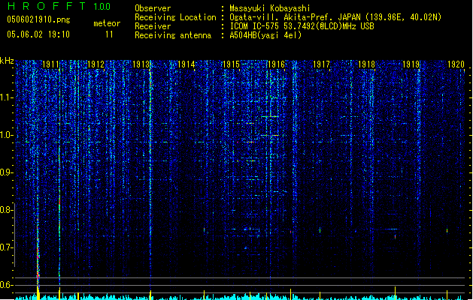
Task: Click the 'meteor' count label
Action: [107, 23]
